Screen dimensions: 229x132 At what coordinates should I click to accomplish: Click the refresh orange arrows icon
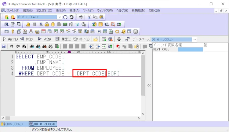pyautogui.click(x=117, y=31)
